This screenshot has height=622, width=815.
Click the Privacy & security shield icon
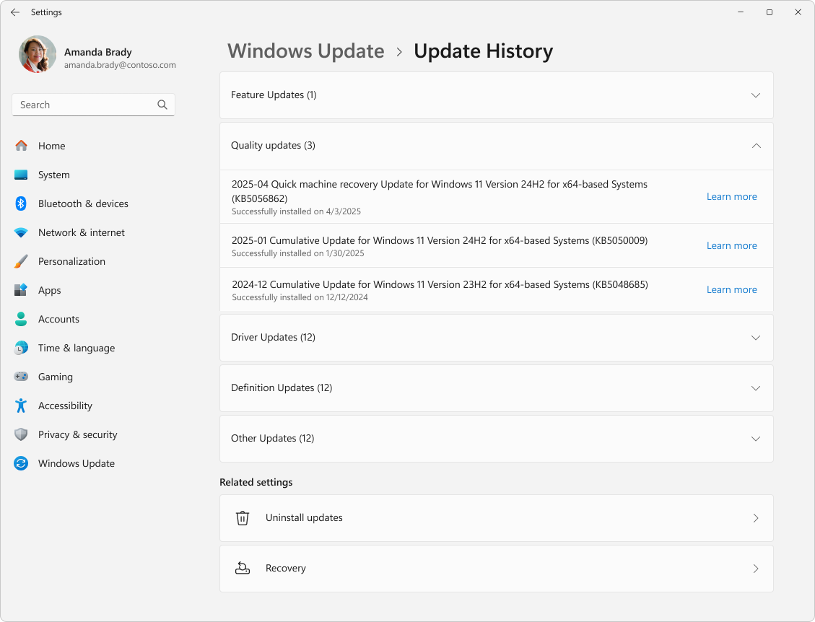click(21, 434)
